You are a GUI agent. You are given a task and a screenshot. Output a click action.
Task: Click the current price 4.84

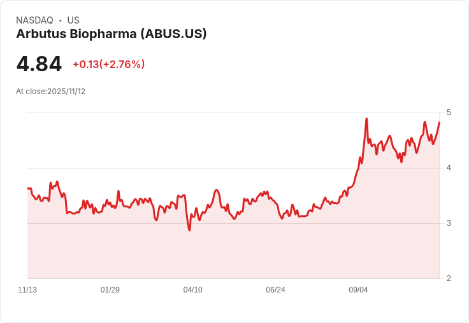(39, 64)
